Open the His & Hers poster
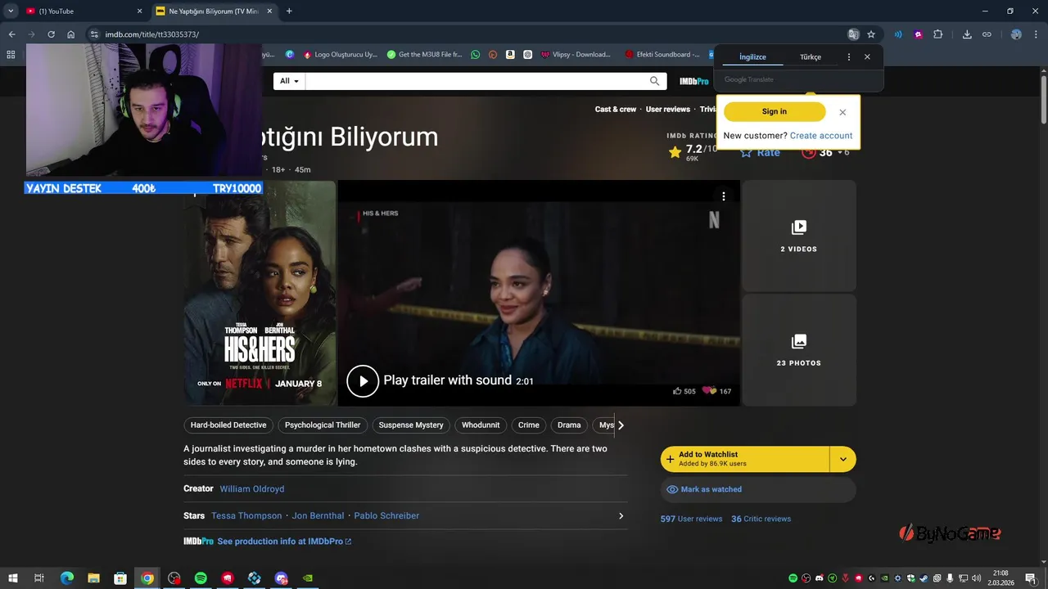Image resolution: width=1048 pixels, height=589 pixels. coord(260,293)
